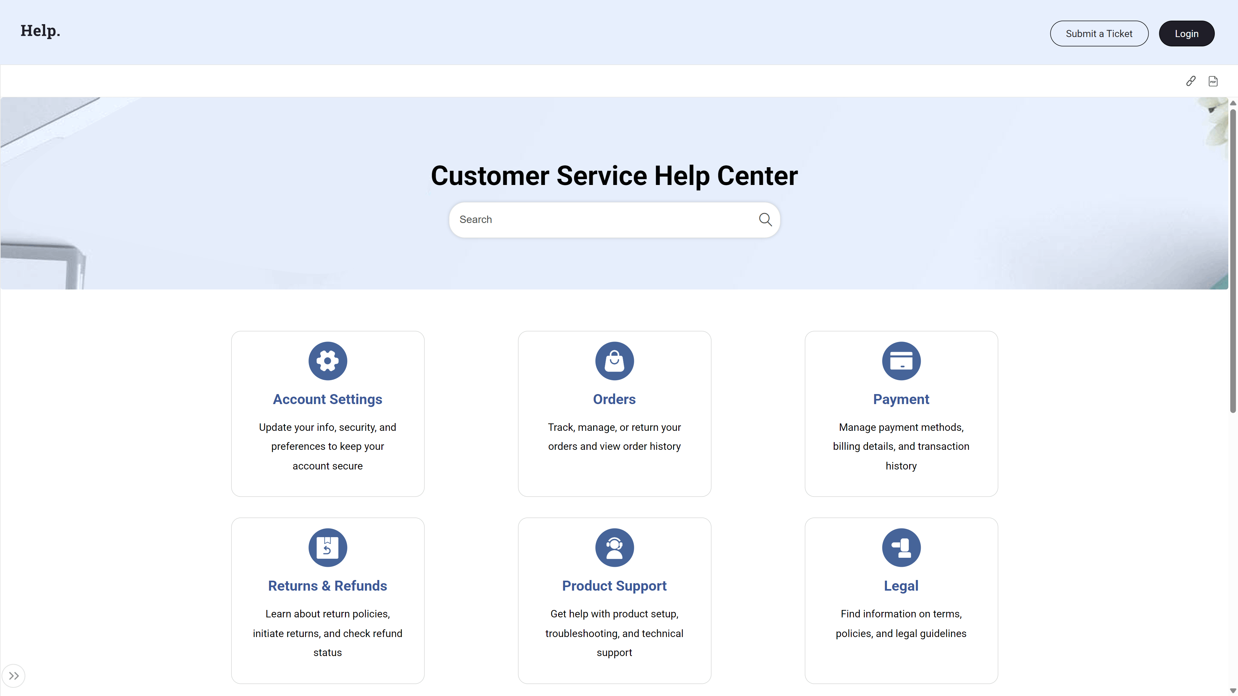The image size is (1238, 696).
Task: Click the magnifying glass search icon
Action: [765, 219]
